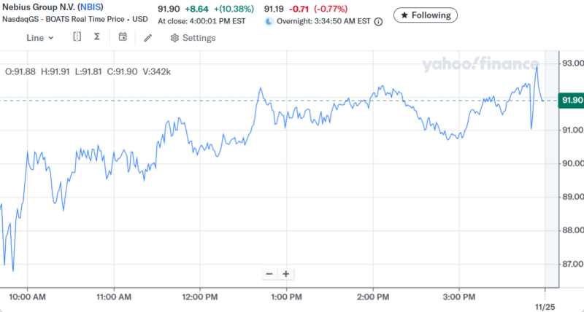Viewport: 584px width, 312px height.
Task: Select the pencil drawing tool
Action: pos(148,38)
